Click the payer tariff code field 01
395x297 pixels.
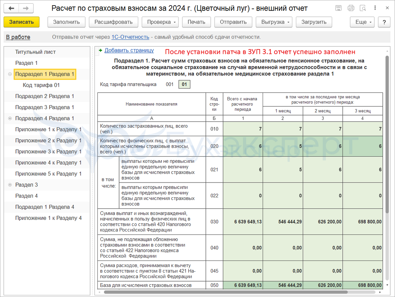tap(184, 85)
